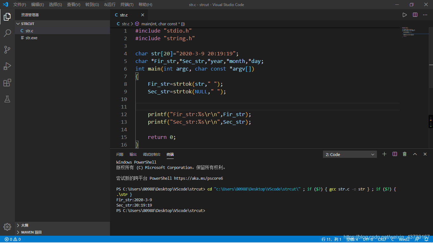
Task: Click the warnings count in status bar
Action: point(17,240)
